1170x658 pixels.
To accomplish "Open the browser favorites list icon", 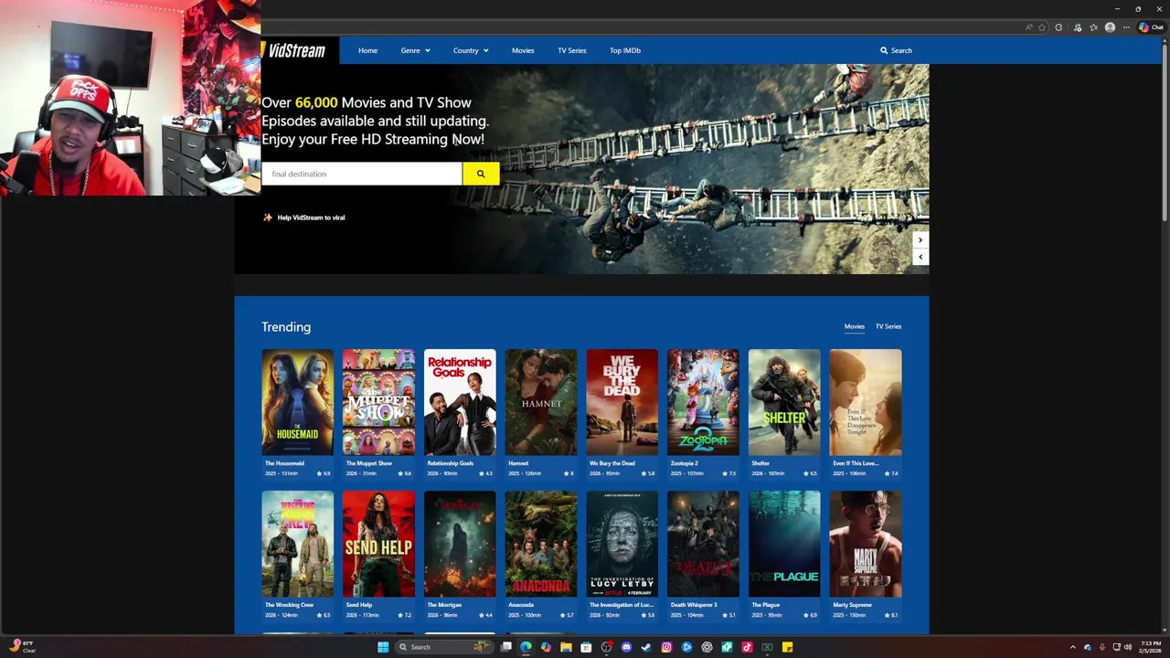I will coord(1093,27).
